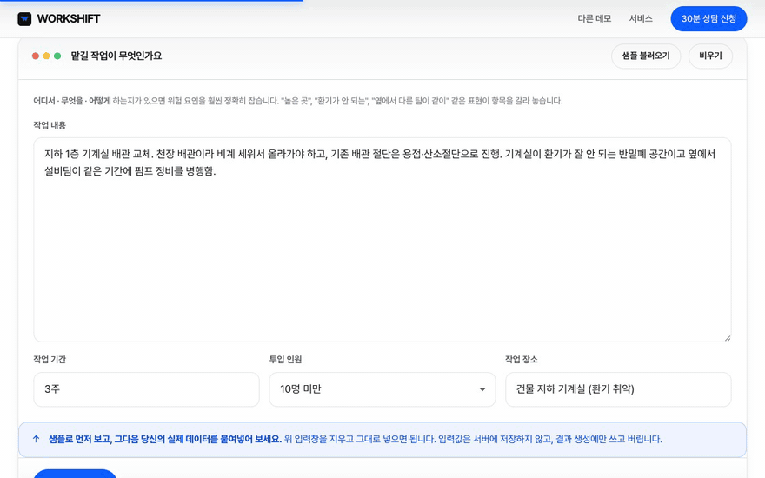Click the 샘플로 먼저 보고 notice text
Image resolution: width=765 pixels, height=478 pixels.
165,439
